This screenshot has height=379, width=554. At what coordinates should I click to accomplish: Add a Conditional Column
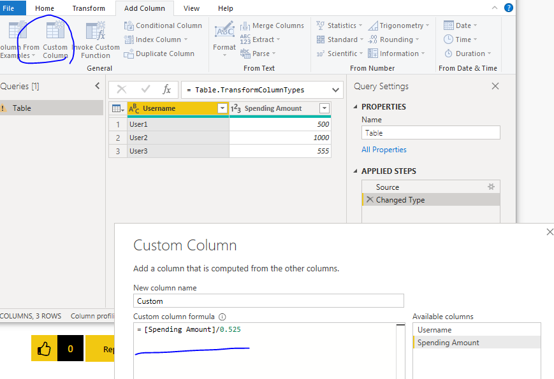(163, 25)
